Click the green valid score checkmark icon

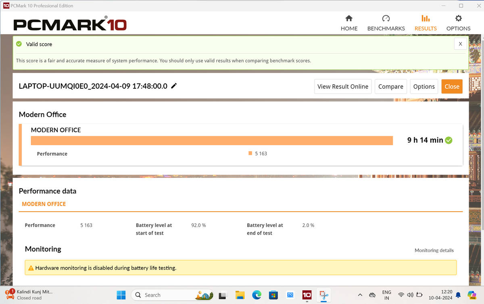pyautogui.click(x=19, y=44)
